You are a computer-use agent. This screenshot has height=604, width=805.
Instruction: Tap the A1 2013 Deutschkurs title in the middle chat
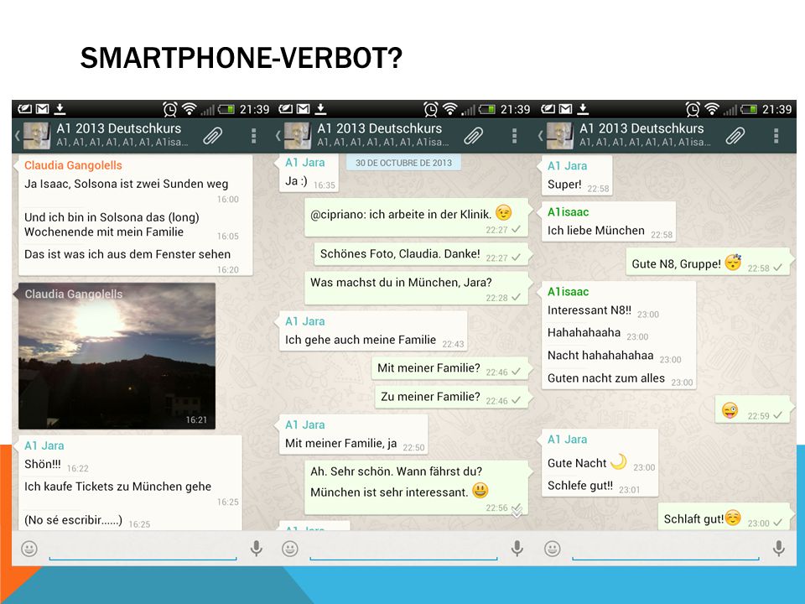click(379, 128)
